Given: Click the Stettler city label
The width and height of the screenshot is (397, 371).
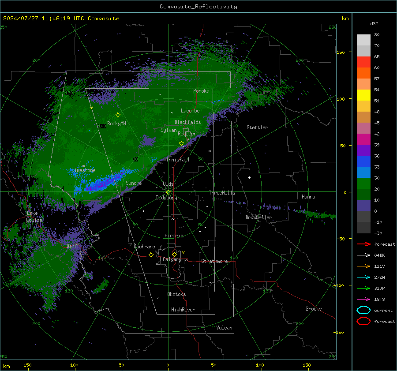Looking at the screenshot, I should click(257, 127).
